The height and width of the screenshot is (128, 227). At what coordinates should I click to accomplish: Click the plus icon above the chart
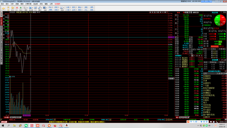pyautogui.click(x=160, y=12)
